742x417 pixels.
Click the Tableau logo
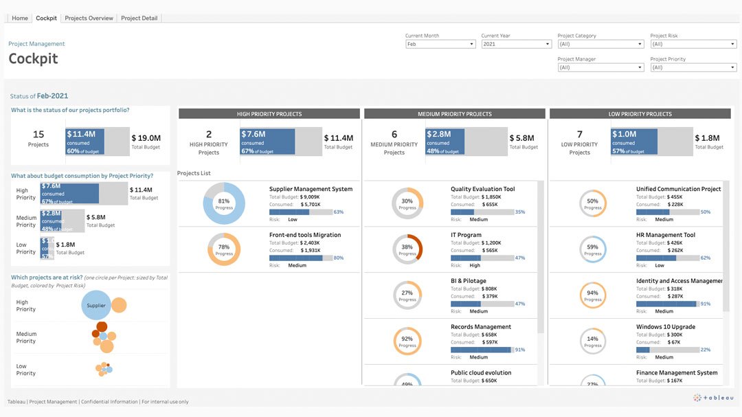tap(714, 398)
